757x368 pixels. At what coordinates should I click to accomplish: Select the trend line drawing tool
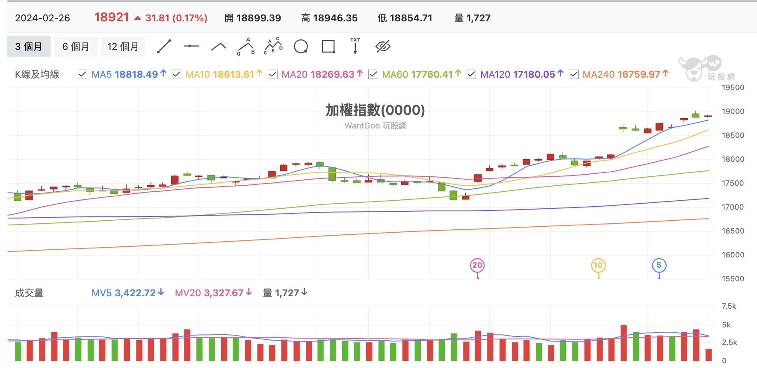(164, 47)
